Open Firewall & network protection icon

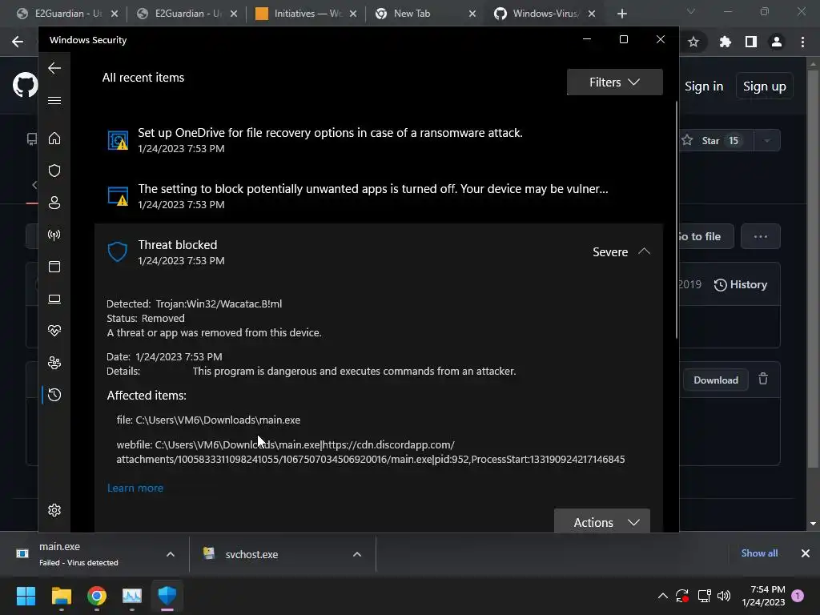pyautogui.click(x=54, y=235)
